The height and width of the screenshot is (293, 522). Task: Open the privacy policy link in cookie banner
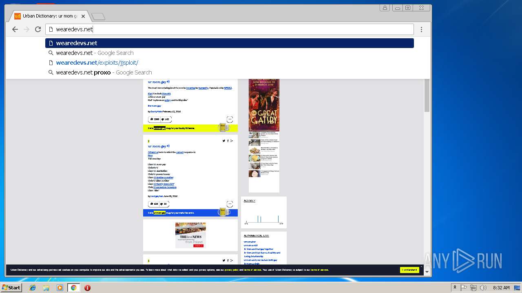click(x=231, y=270)
